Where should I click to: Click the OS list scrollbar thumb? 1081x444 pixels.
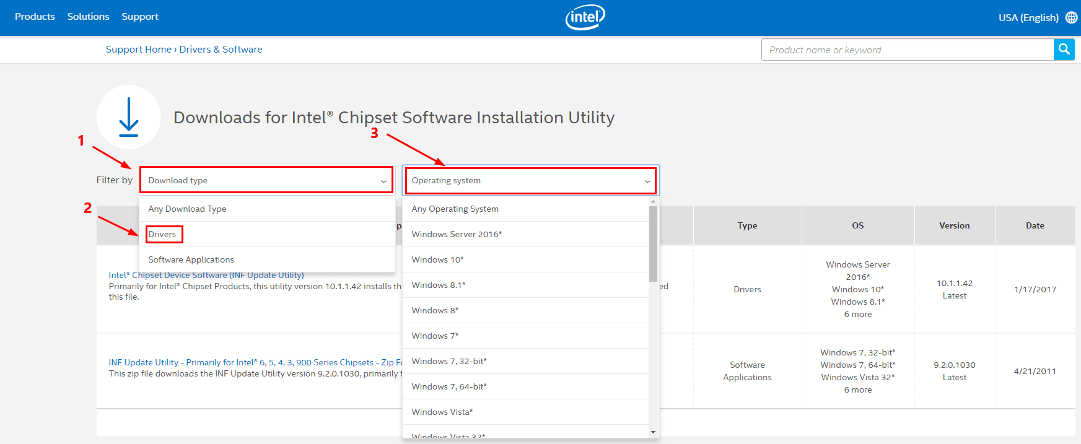coord(653,244)
